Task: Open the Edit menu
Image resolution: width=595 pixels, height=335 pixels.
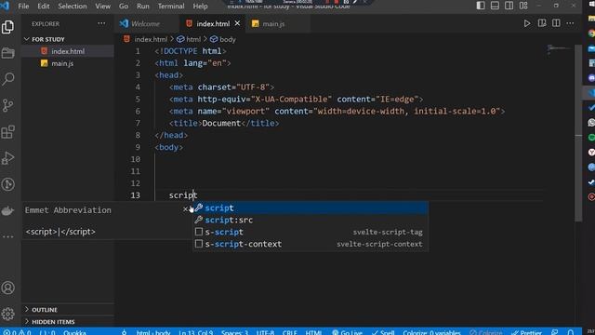Action: (x=44, y=7)
